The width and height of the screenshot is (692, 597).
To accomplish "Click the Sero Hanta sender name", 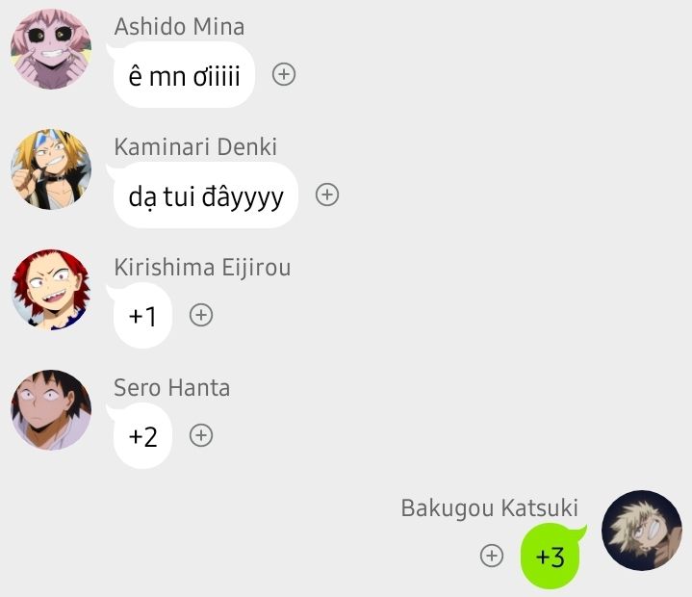I will [x=171, y=388].
